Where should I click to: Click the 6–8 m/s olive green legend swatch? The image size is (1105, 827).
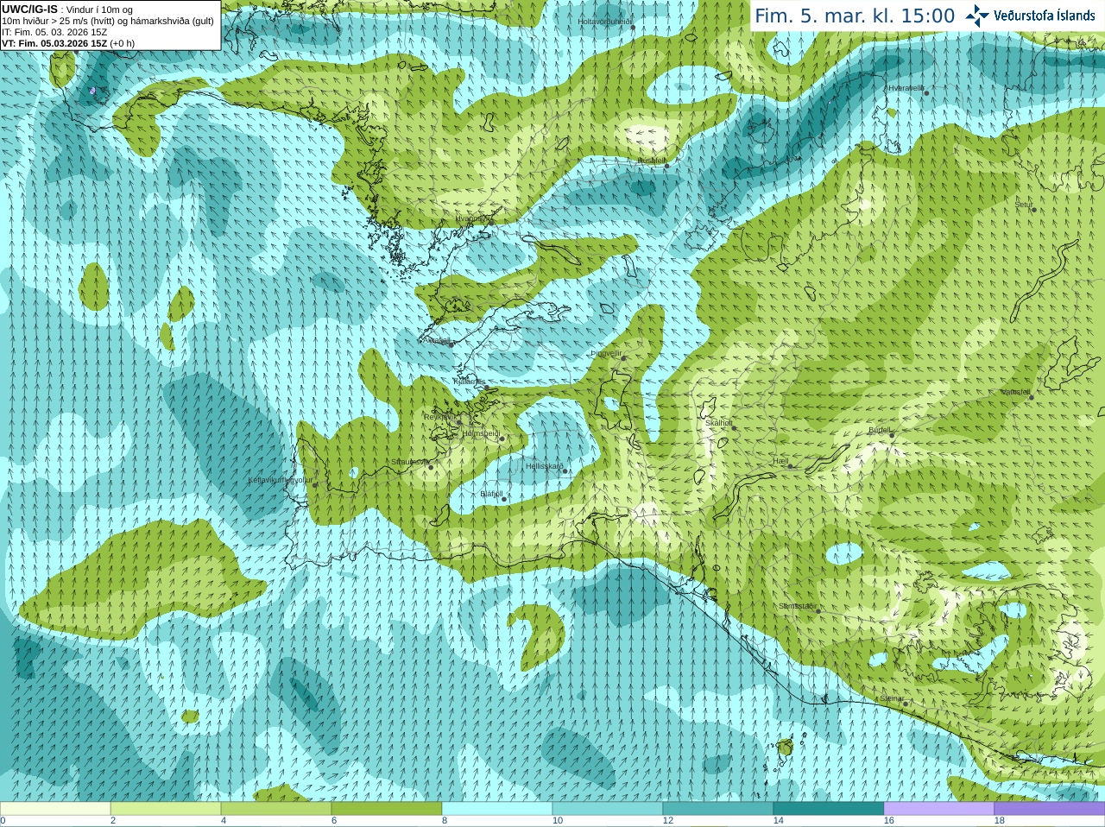click(x=387, y=809)
